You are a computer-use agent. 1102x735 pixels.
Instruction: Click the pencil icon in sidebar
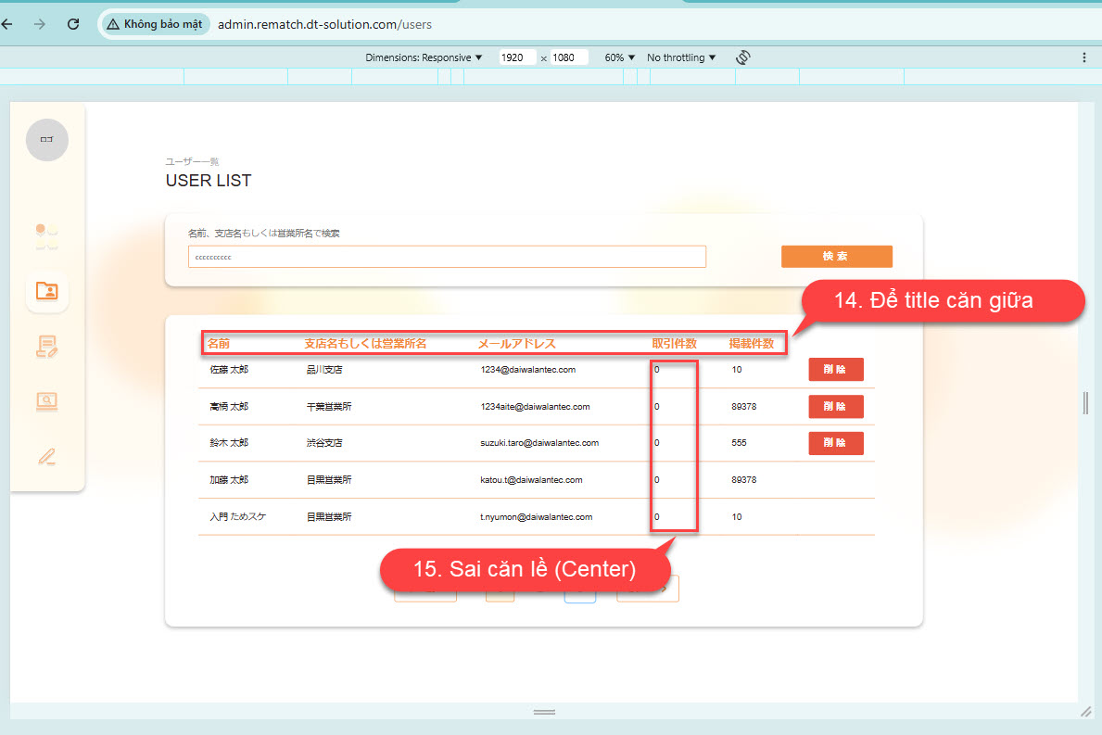pyautogui.click(x=46, y=456)
